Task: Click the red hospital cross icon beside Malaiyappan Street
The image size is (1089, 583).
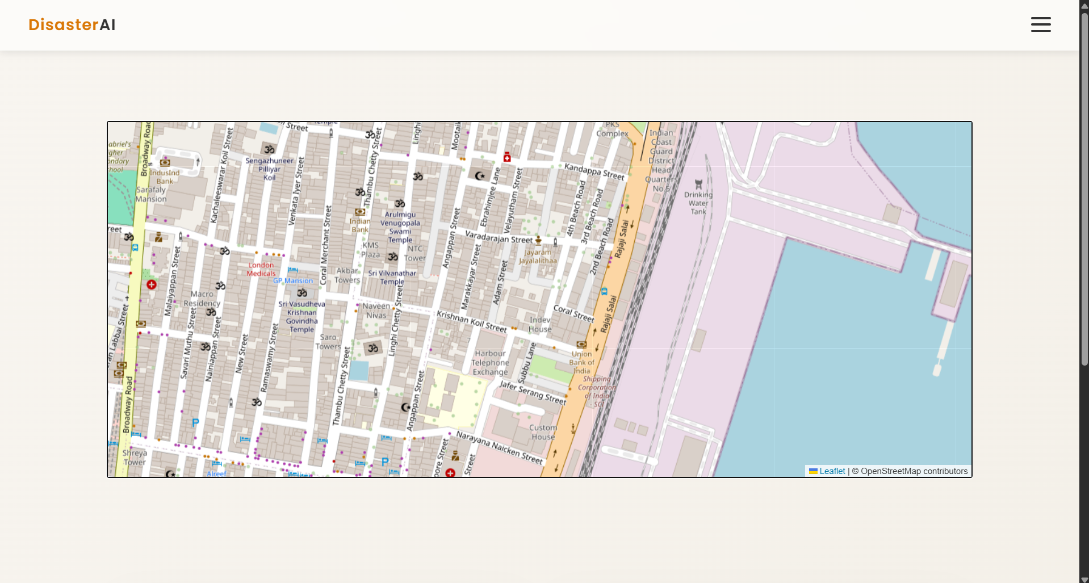Action: click(152, 284)
